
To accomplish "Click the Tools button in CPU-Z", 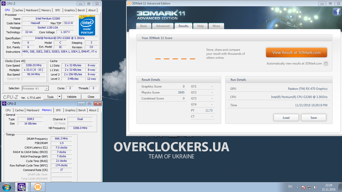I will pyautogui.click(x=50, y=97).
